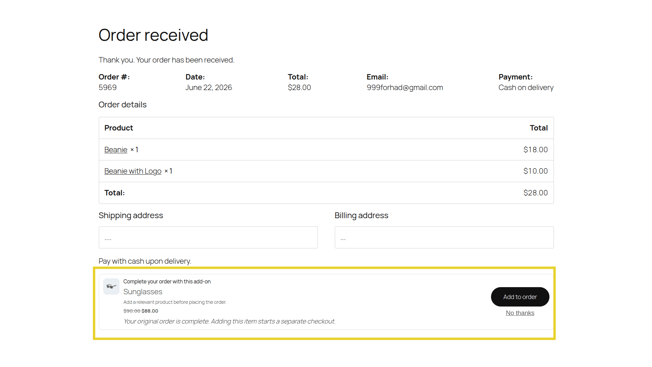
Task: Click the Add to order button
Action: [x=520, y=297]
